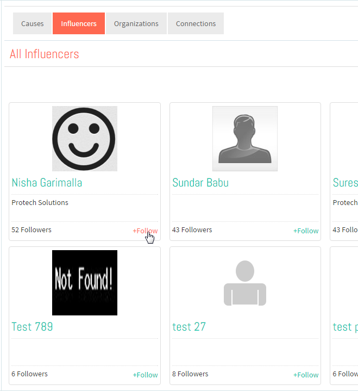Click the 52 Followers text
Image resolution: width=358 pixels, height=391 pixels.
tap(32, 229)
